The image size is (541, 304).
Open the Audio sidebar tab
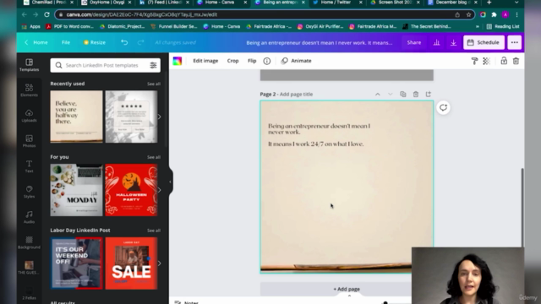click(x=29, y=217)
